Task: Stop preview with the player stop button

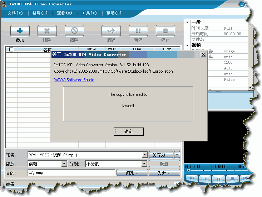Action: [232, 179]
